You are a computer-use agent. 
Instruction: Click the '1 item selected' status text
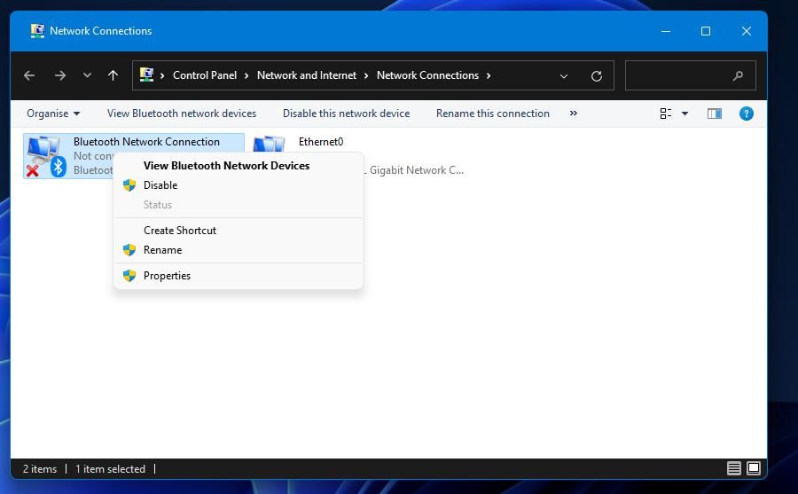coord(111,468)
